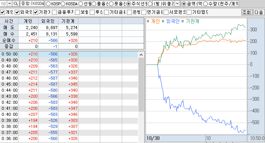Select the KOSDA radio button
This screenshot has width=265, height=143.
pos(63,4)
